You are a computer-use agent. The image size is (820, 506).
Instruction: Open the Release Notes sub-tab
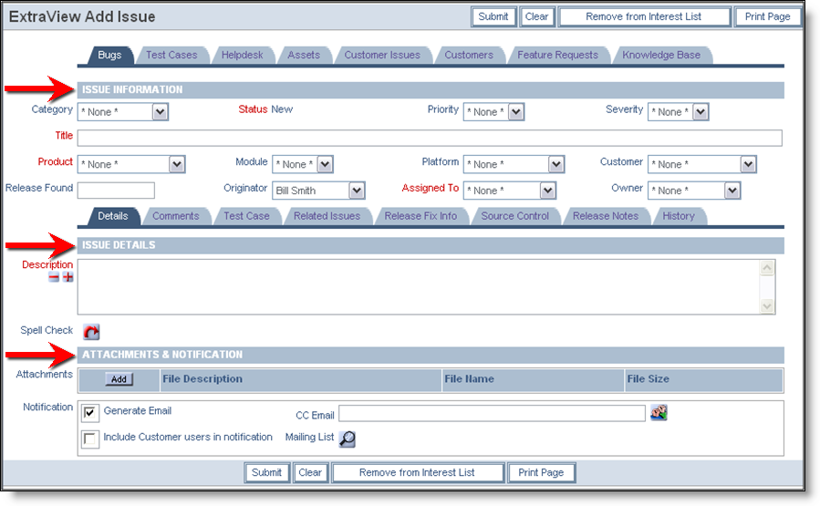[x=606, y=216]
